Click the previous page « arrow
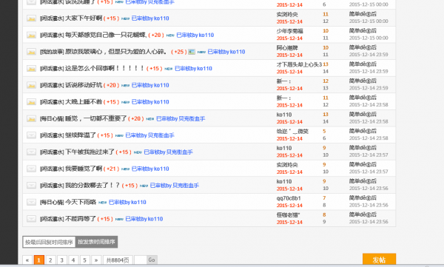 (x=27, y=260)
